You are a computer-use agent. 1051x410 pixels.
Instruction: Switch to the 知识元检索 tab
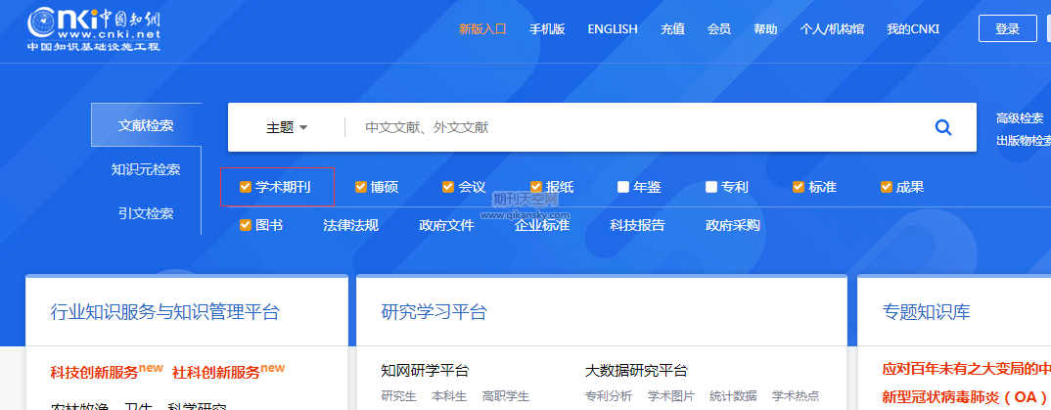[146, 169]
